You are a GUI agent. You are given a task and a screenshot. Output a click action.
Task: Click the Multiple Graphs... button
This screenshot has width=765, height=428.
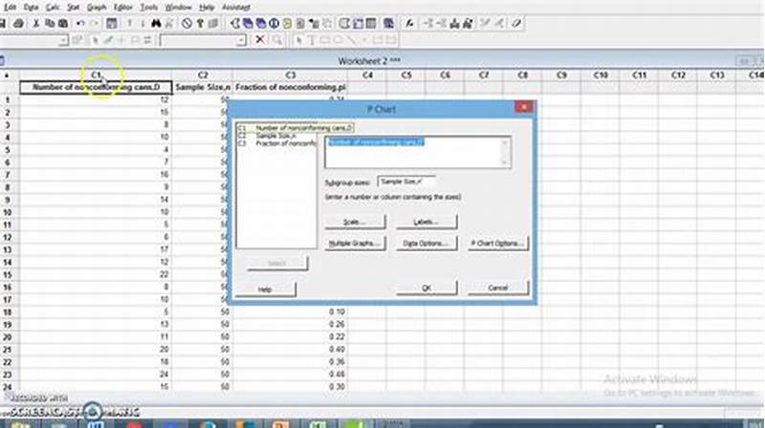coord(355,244)
